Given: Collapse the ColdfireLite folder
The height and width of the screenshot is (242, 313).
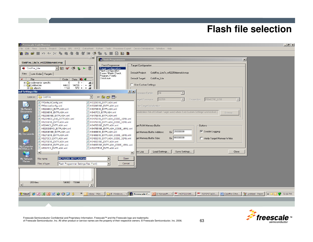Looking at the screenshot, I should [x=25, y=85].
